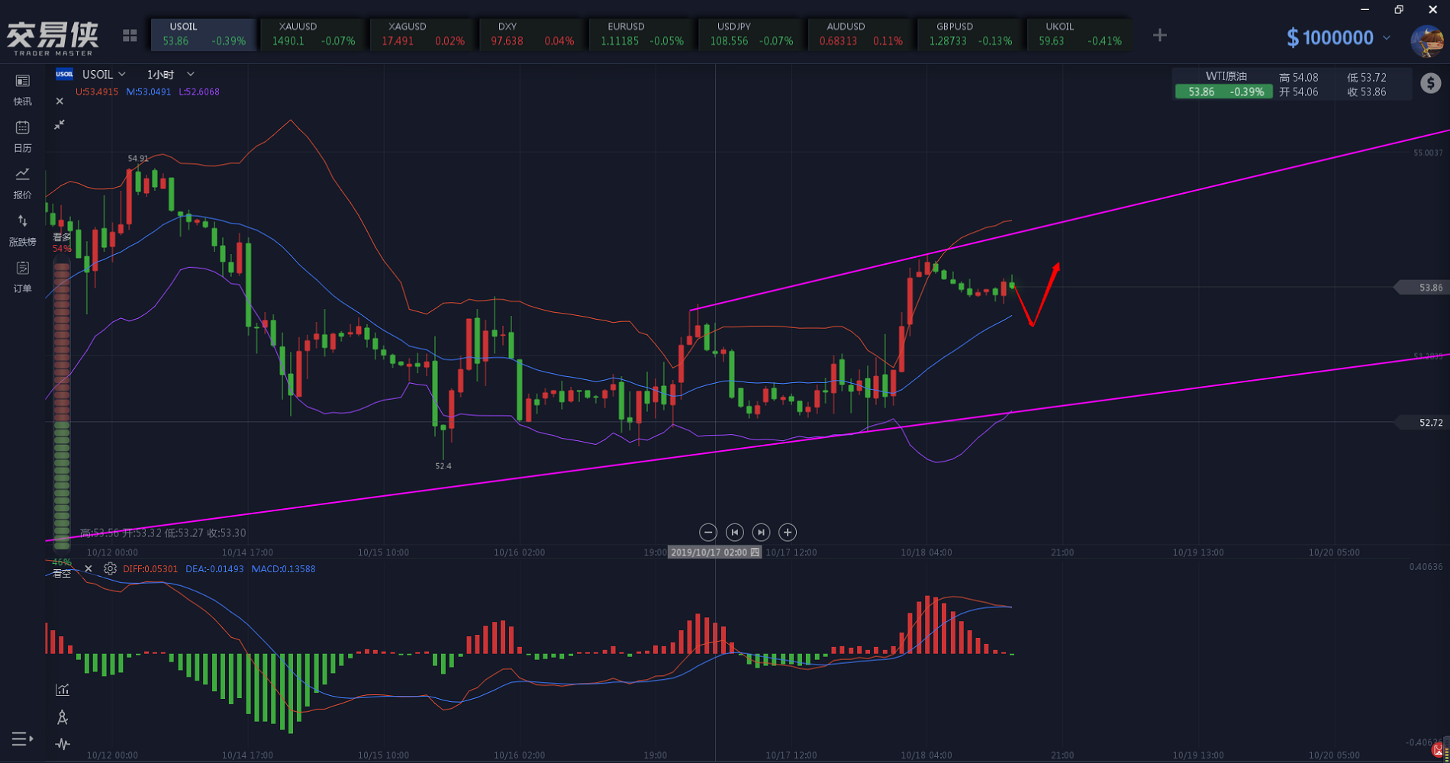The height and width of the screenshot is (763, 1450).
Task: Click the U:53.4915 upper band value
Action: 97,92
